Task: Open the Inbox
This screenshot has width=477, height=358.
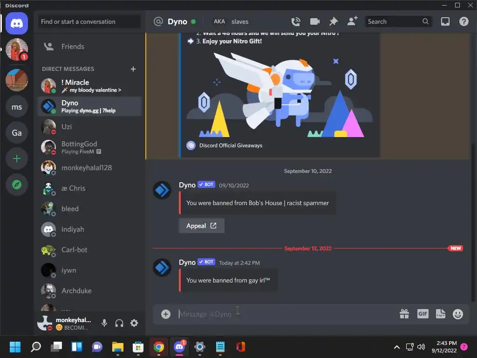Action: tap(445, 21)
